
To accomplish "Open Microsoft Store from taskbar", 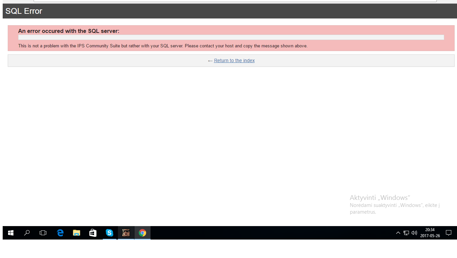I will [x=93, y=233].
